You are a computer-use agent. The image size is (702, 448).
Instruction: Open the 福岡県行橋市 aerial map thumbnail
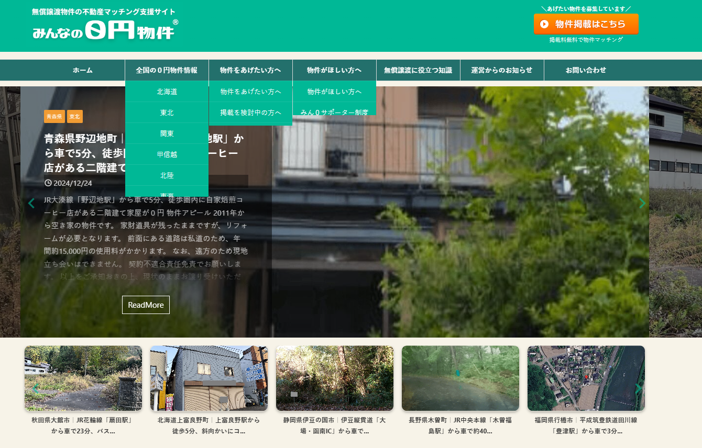[x=586, y=378]
